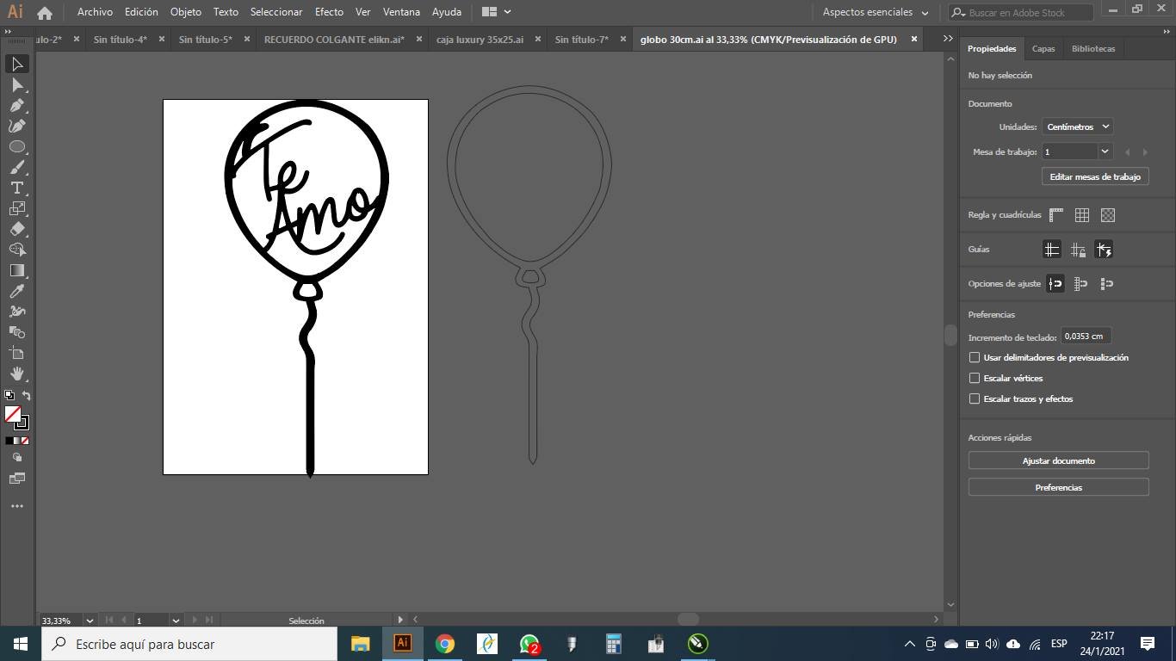Switch to the Capas panel tab

pyautogui.click(x=1043, y=49)
